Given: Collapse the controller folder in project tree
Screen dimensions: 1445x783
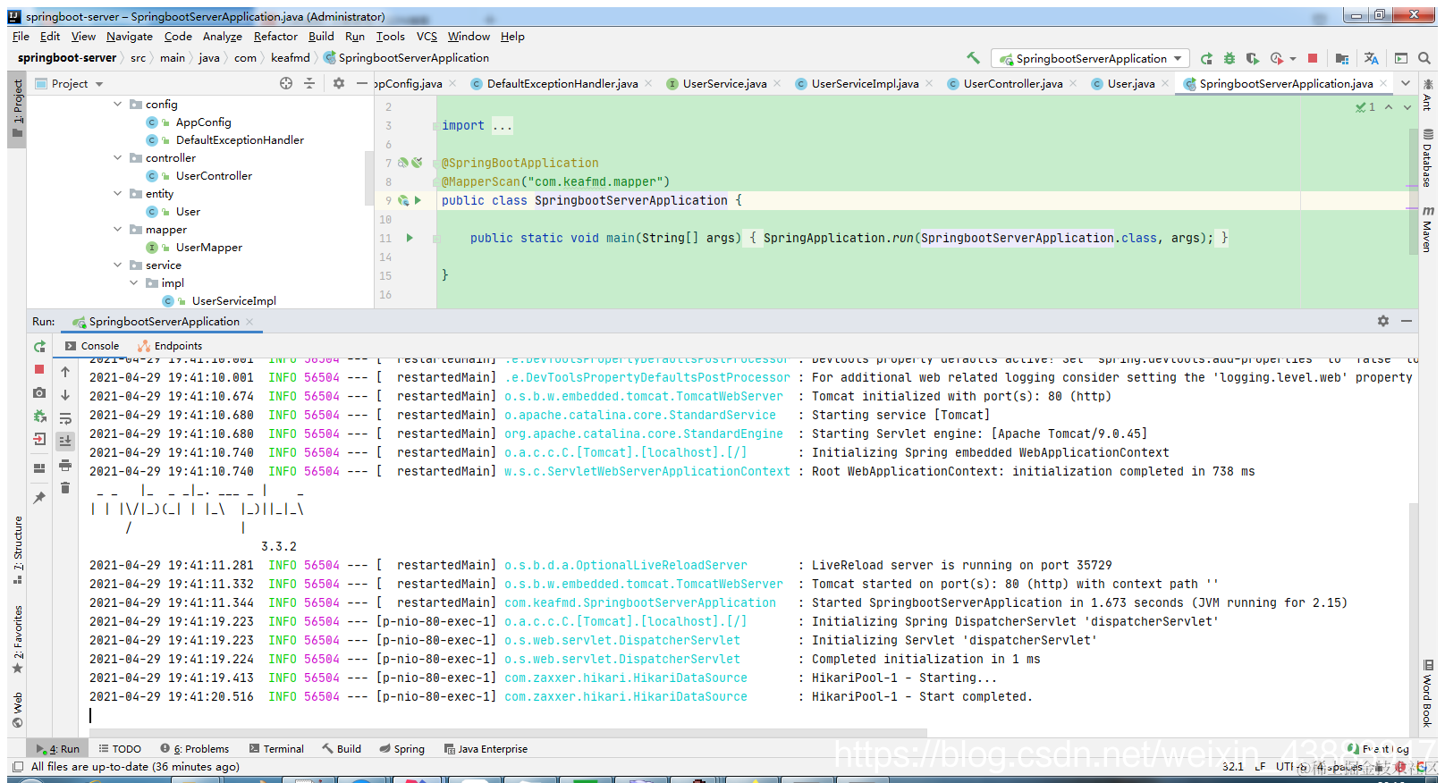Looking at the screenshot, I should coord(118,158).
